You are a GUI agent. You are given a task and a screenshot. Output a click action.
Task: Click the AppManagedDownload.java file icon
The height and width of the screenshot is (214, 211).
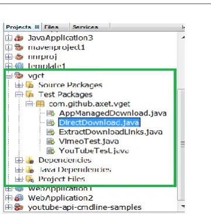[51, 113]
